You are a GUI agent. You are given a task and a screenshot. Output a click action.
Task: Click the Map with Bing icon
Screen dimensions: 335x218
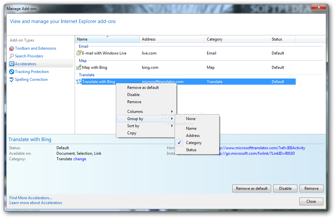tap(79, 67)
